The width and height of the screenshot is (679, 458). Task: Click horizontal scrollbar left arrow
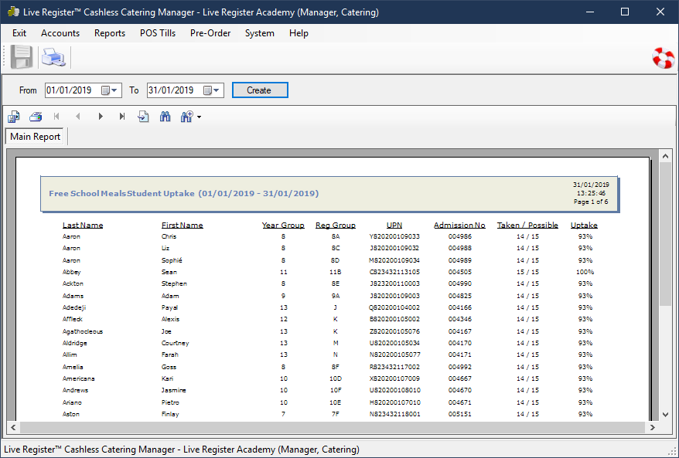click(x=13, y=427)
